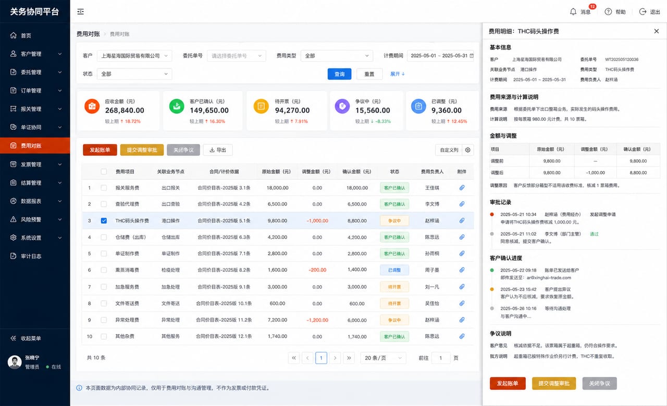Expand more filters via 展开
The image size is (667, 406).
point(398,74)
